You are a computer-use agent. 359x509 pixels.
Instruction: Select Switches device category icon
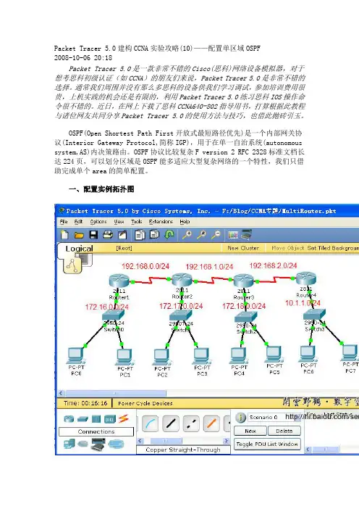83,419
